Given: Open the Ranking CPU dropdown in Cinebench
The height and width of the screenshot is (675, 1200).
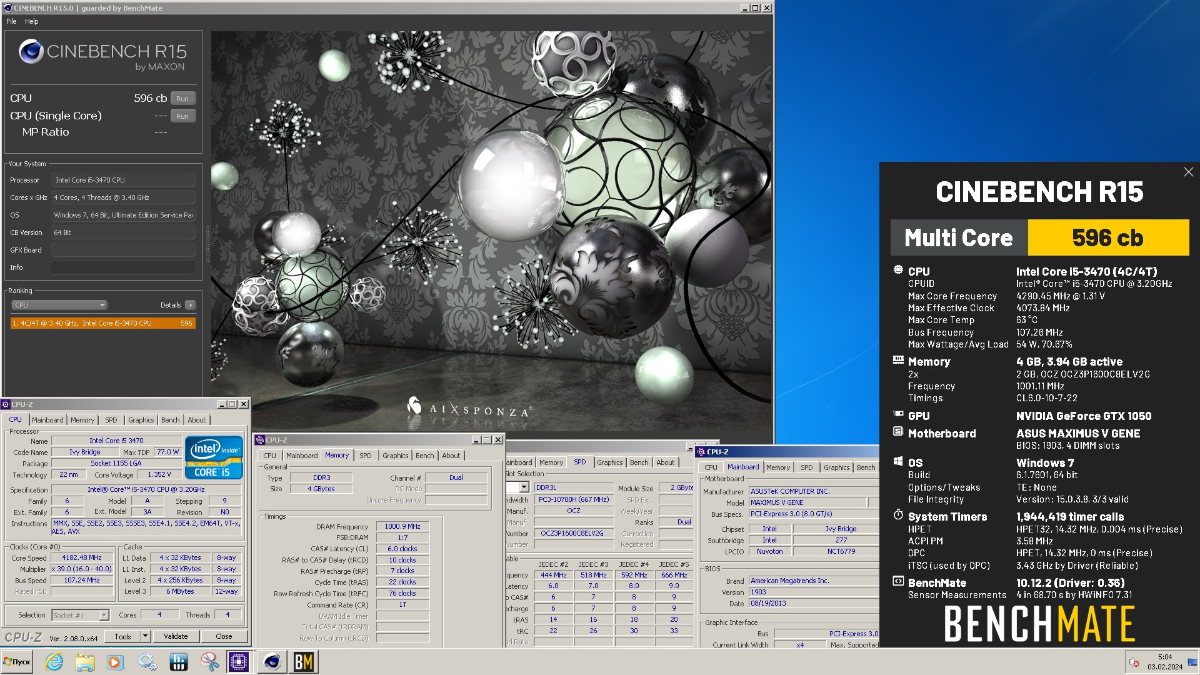Looking at the screenshot, I should pyautogui.click(x=59, y=305).
